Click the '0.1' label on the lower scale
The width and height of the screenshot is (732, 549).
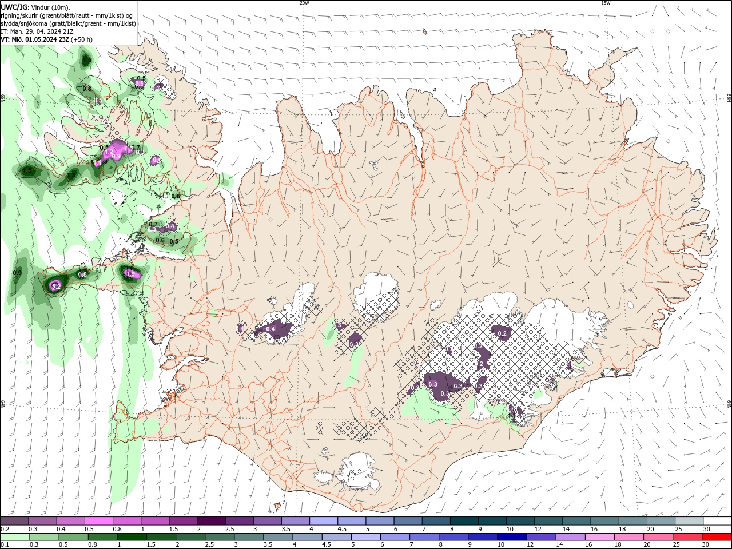point(5,545)
